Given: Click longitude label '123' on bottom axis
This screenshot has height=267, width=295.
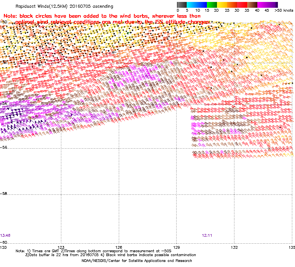Looking at the screenshot, I should pos(61,247).
